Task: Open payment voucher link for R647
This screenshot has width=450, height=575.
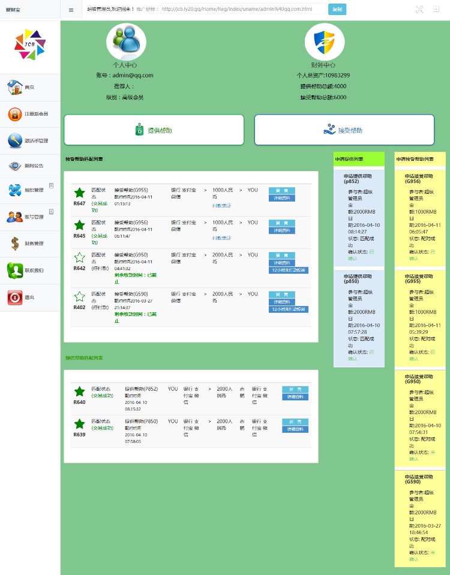Action: point(222,206)
